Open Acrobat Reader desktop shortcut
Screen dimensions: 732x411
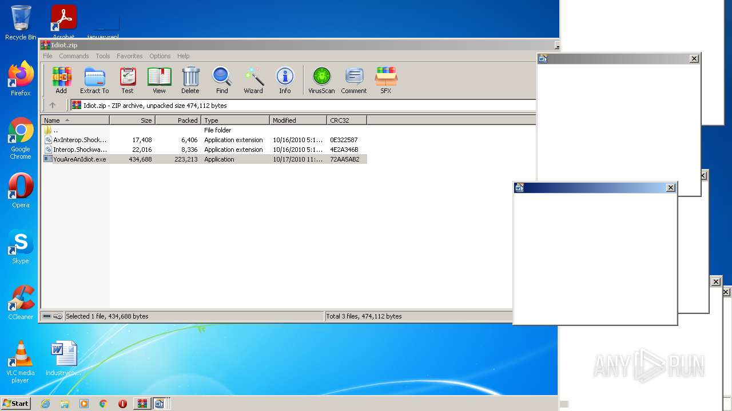coord(63,22)
